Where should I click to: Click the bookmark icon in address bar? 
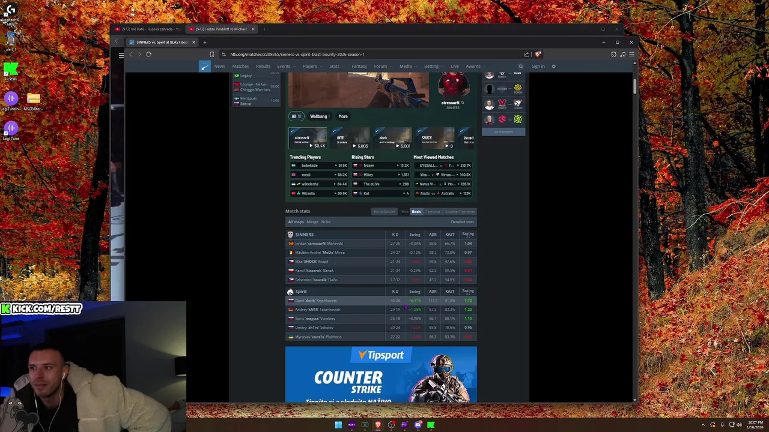point(211,55)
